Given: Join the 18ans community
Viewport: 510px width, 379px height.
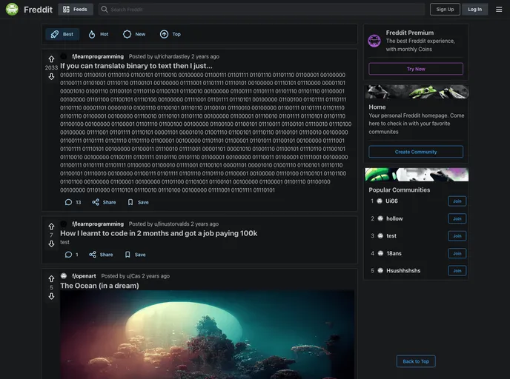Looking at the screenshot, I should coord(457,253).
